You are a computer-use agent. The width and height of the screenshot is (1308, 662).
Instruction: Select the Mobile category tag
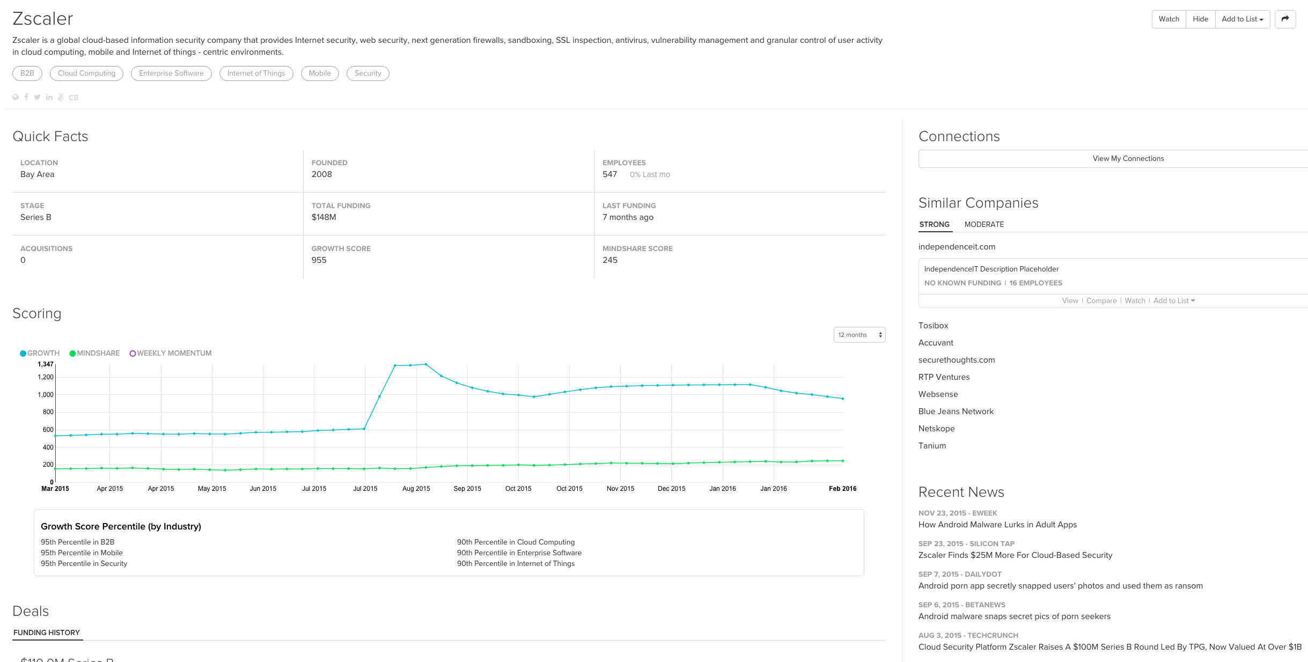point(320,73)
